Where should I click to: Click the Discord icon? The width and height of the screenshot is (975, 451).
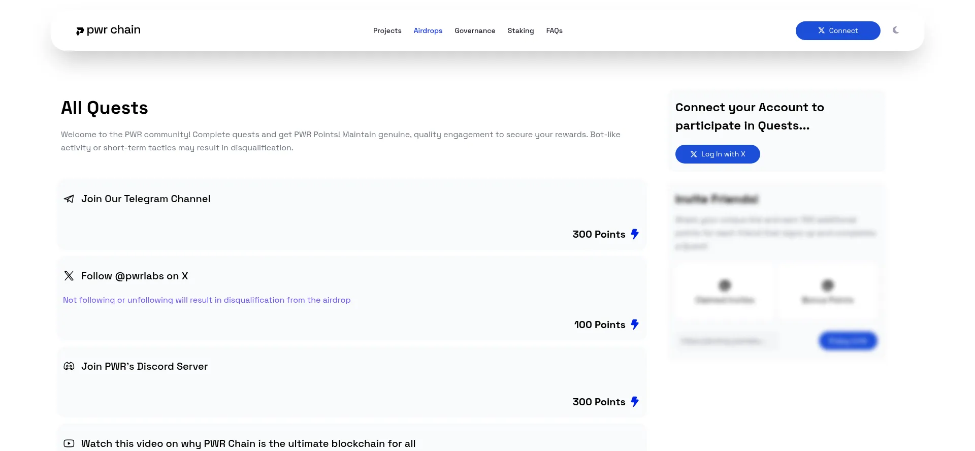tap(69, 366)
